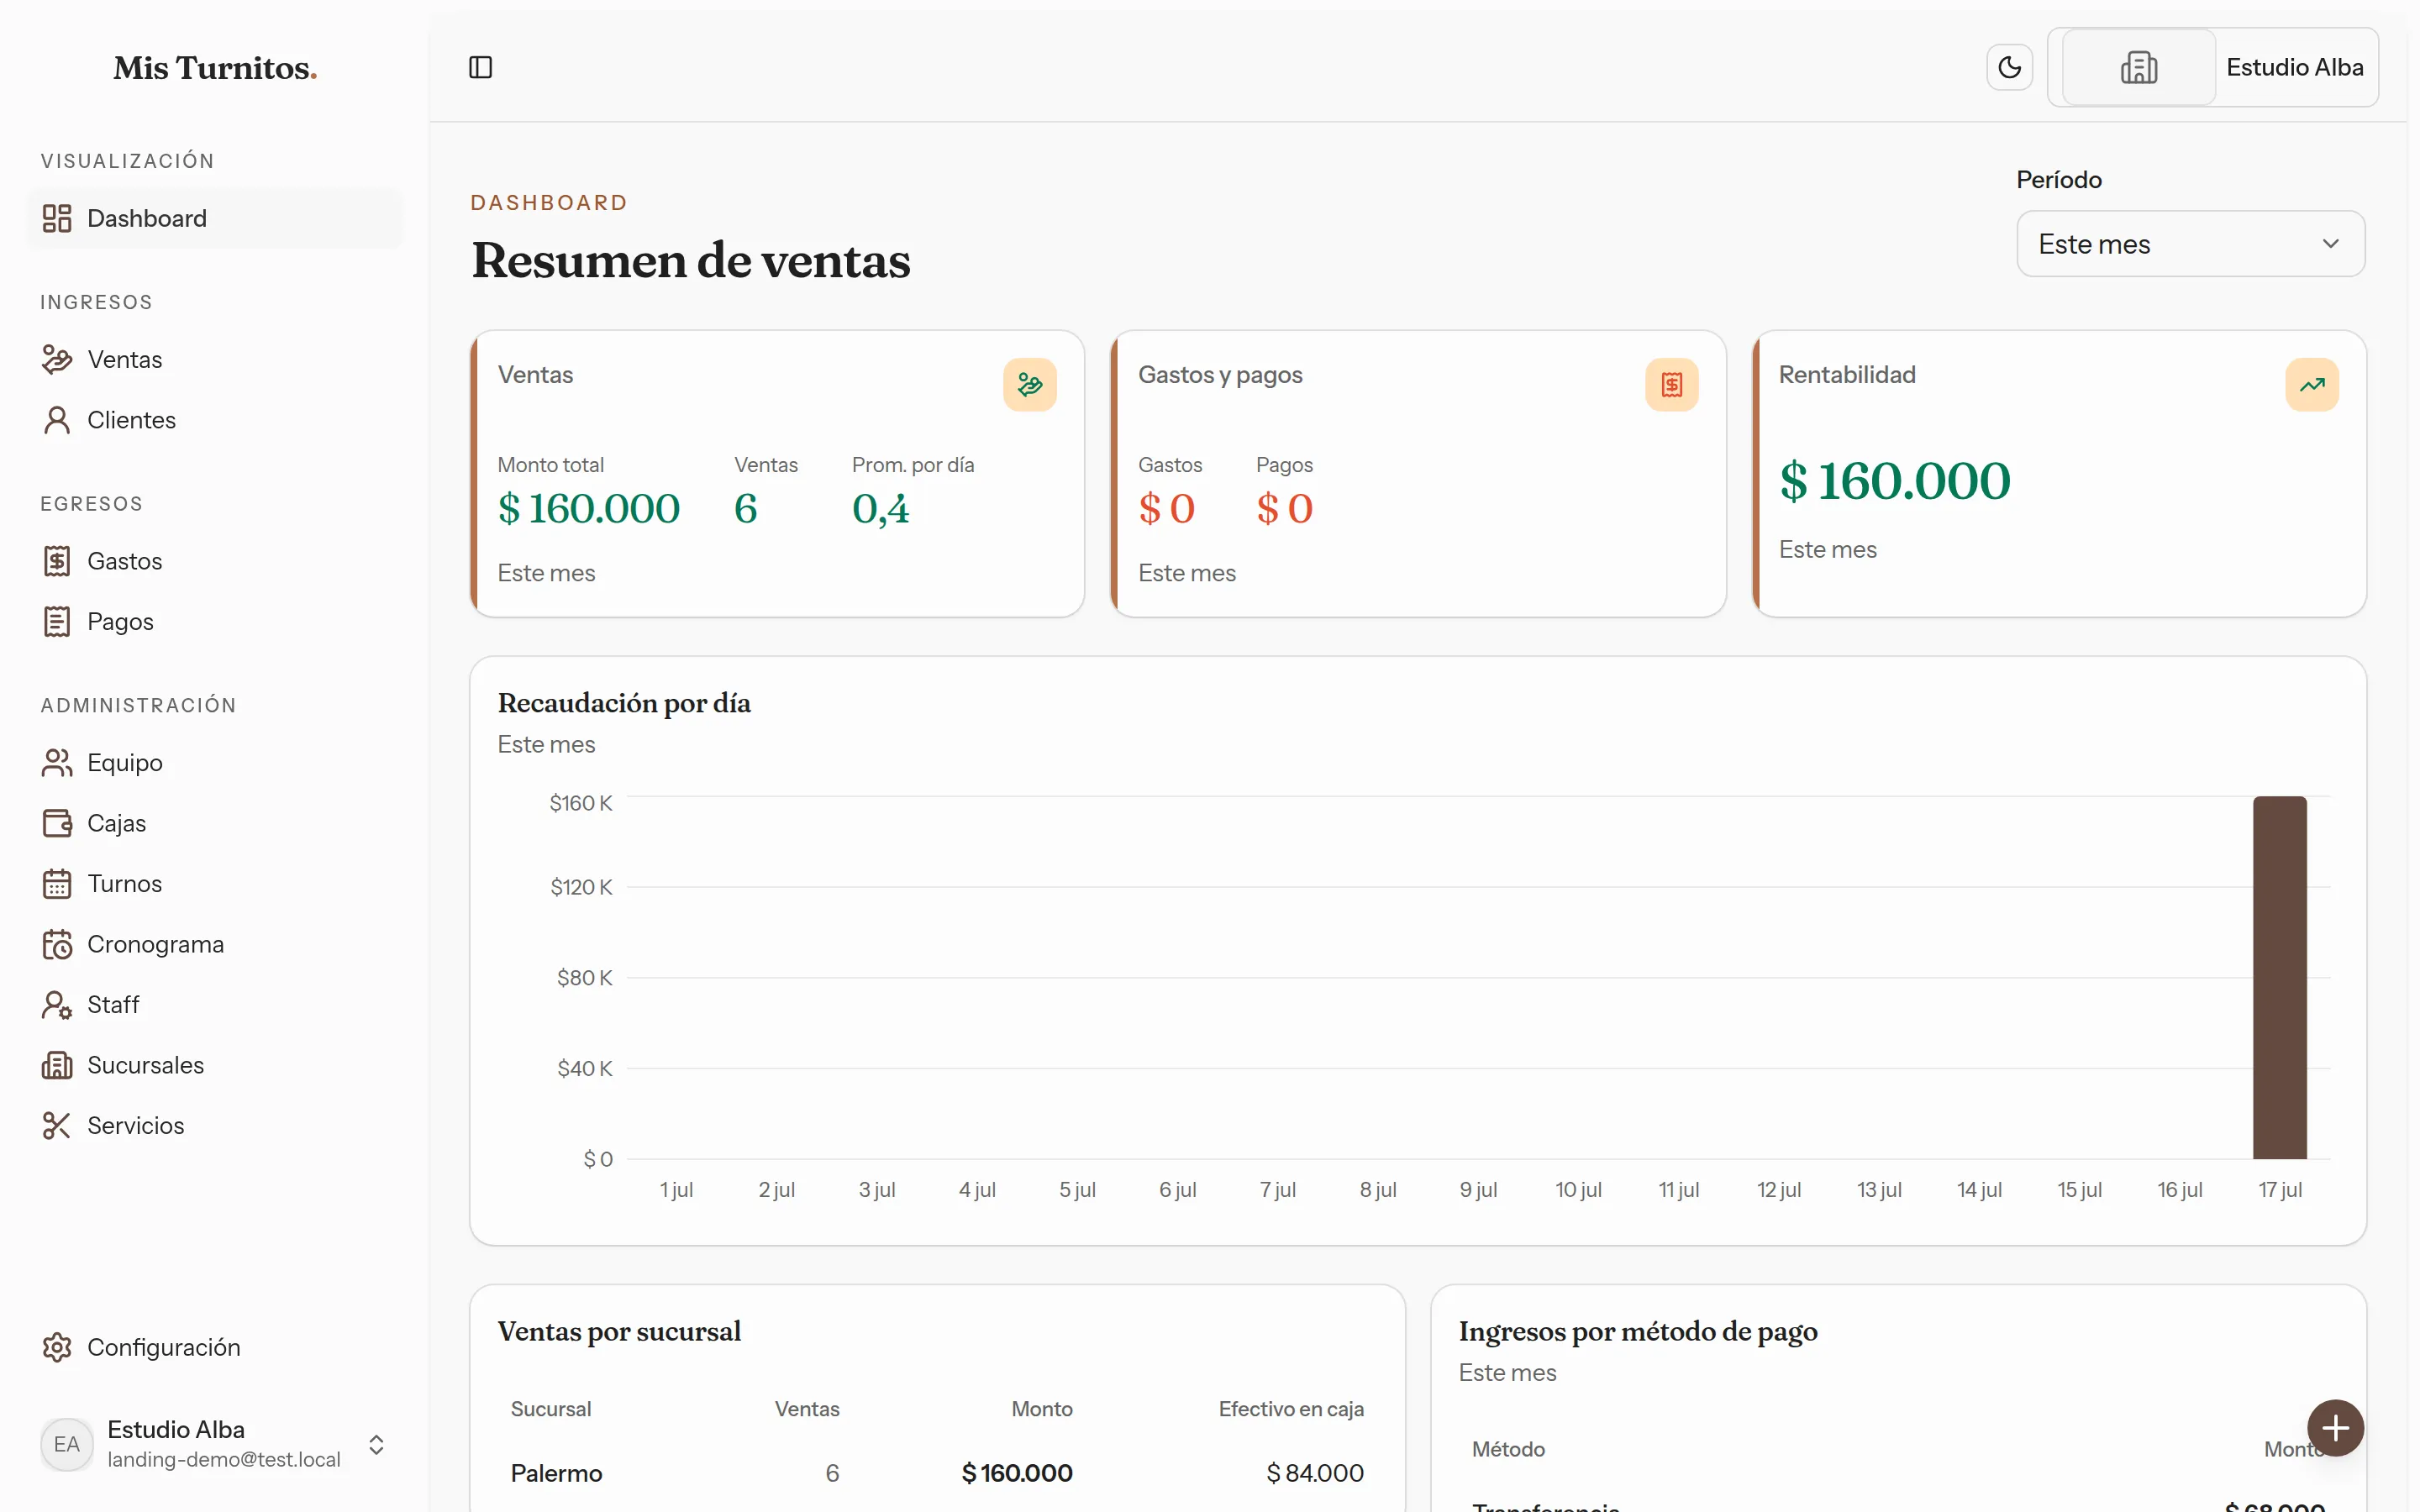Viewport: 2420px width, 1512px height.
Task: Click the Cajas wallet icon
Action: pos(57,823)
